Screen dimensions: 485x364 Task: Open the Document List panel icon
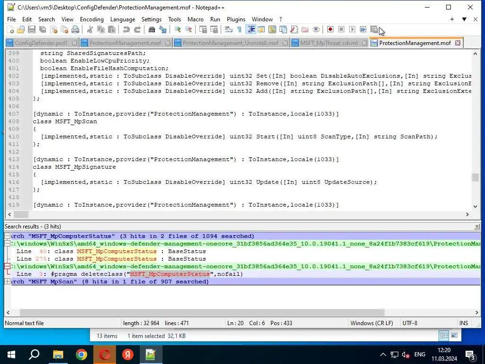[x=283, y=29]
